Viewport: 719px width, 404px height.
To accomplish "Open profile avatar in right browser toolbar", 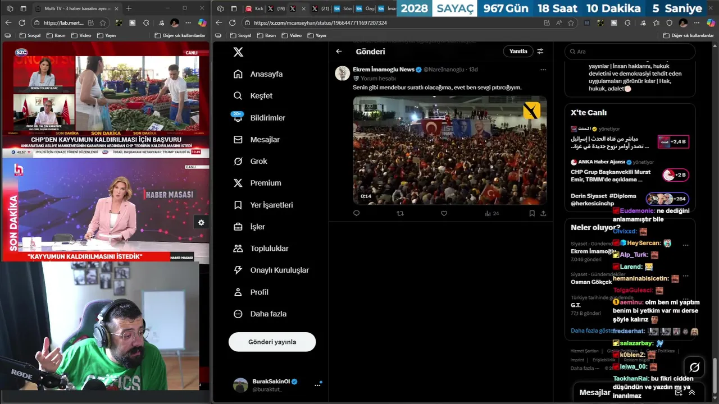I will coord(683,23).
